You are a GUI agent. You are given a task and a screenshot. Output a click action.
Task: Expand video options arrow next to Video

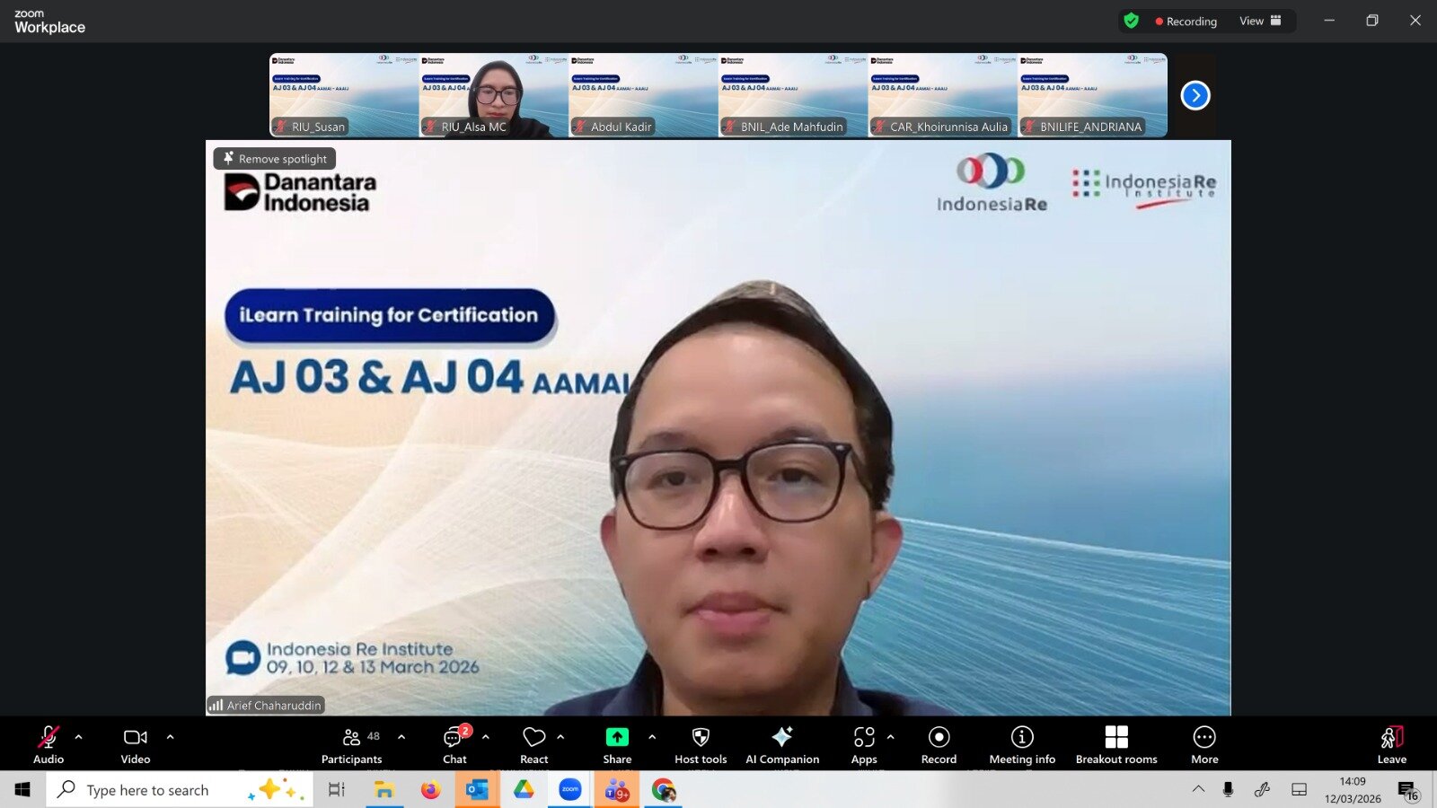171,737
